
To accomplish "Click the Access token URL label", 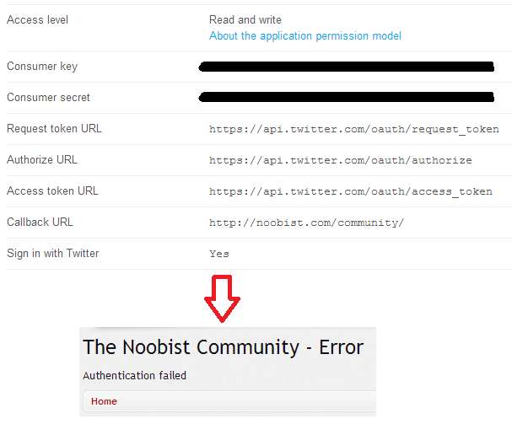I will (x=52, y=191).
